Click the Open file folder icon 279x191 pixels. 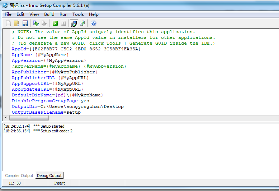(16, 23)
